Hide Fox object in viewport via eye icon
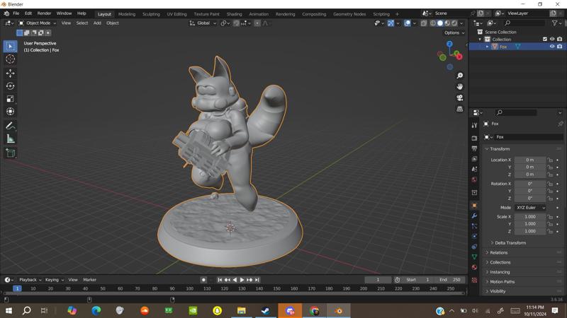The height and width of the screenshot is (318, 567). coord(552,47)
